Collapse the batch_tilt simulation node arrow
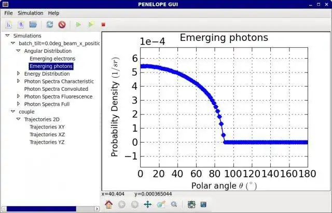 [13, 43]
